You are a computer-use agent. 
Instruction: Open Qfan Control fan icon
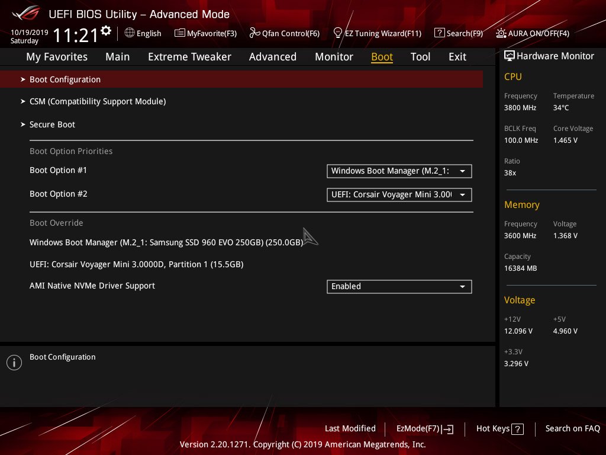pos(254,33)
